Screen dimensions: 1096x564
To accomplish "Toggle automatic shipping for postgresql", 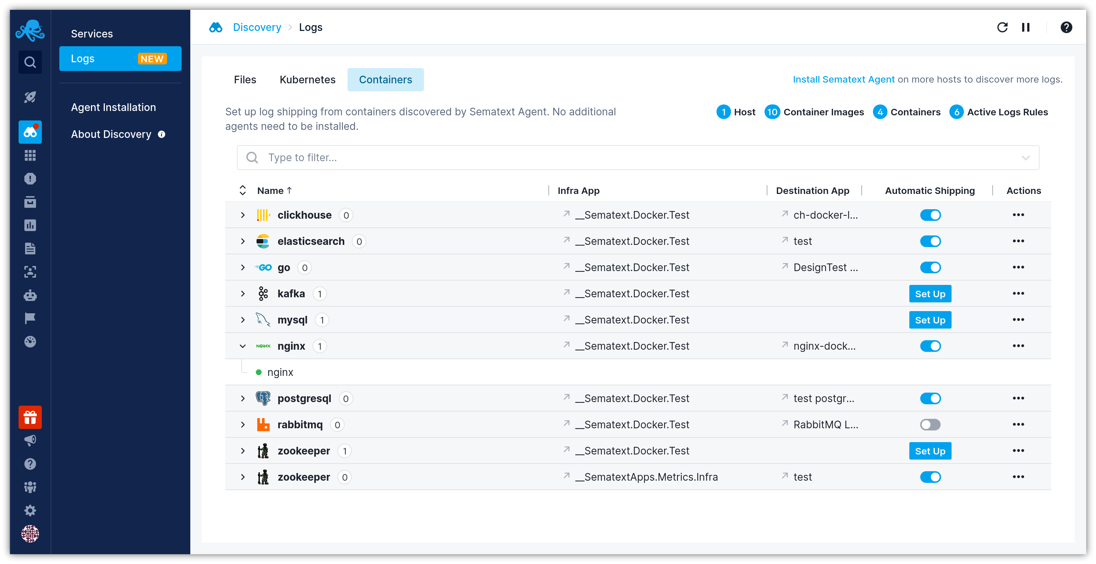I will pyautogui.click(x=930, y=398).
